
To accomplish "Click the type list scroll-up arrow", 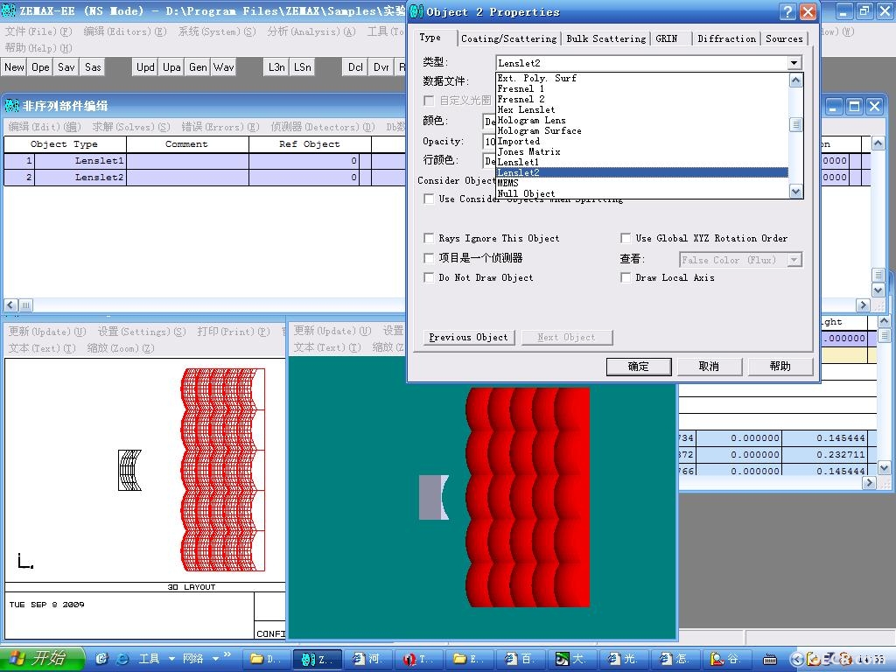I will point(795,80).
